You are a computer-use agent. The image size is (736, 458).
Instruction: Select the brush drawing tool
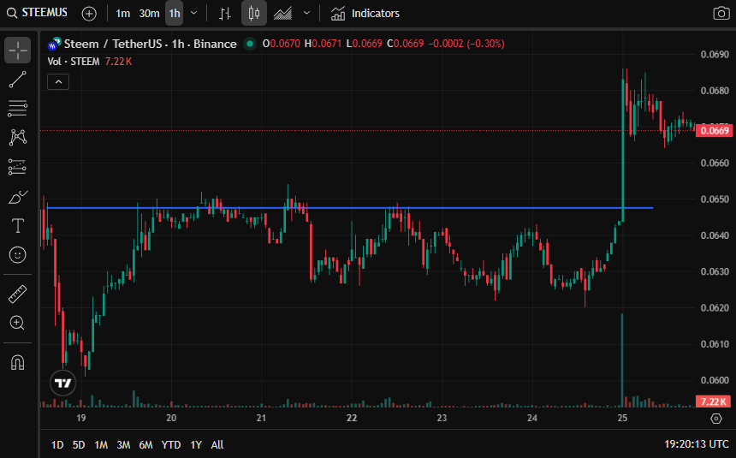click(17, 197)
